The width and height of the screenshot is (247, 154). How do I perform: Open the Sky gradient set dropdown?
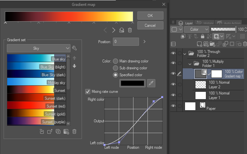(39, 48)
